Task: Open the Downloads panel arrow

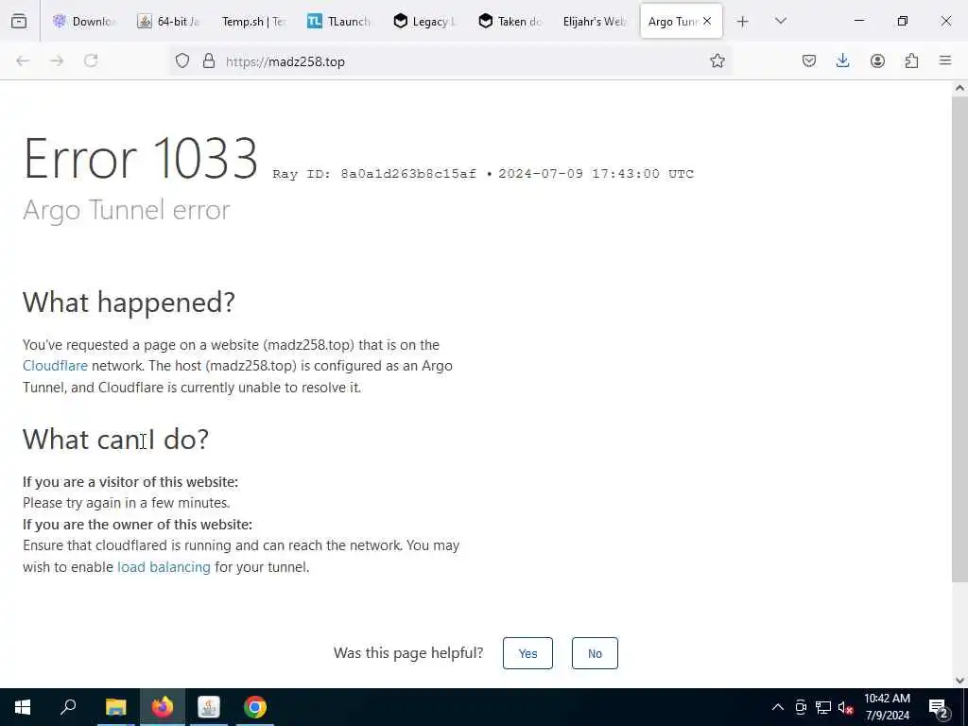Action: pos(842,60)
